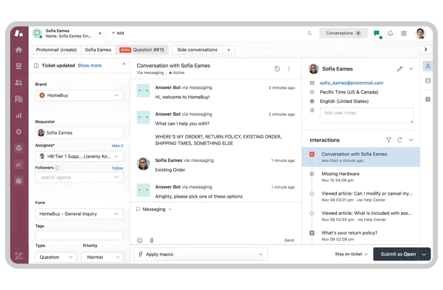Open the green chat status icon
443x290 pixels.
(376, 33)
